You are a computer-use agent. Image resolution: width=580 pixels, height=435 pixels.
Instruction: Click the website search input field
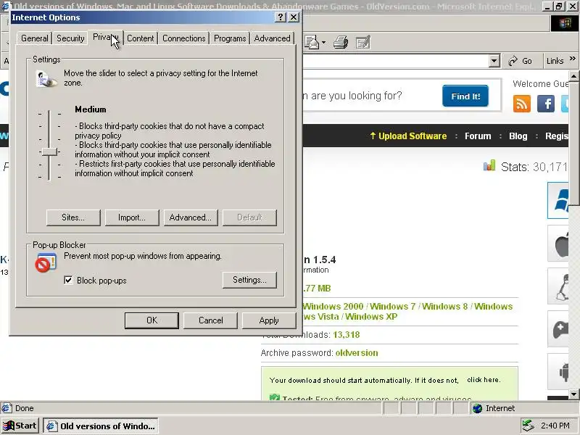370,96
